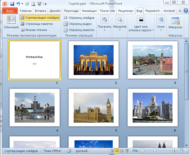Click "Тема Office" in status bar

click(x=53, y=151)
